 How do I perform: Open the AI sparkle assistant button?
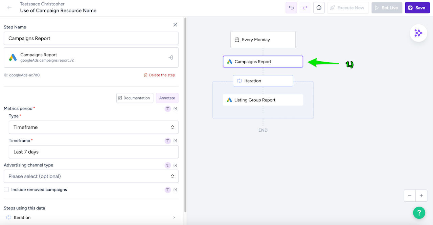[418, 33]
